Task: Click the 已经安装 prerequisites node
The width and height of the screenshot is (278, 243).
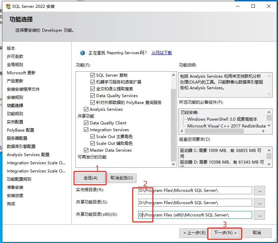Action: (x=189, y=112)
